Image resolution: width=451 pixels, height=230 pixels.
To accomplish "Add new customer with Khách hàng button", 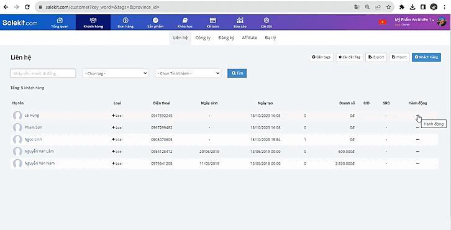I will click(426, 57).
